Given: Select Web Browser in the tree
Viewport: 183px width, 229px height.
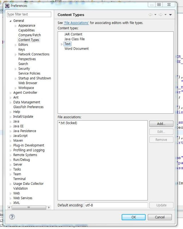Looking at the screenshot, I should (28, 83).
